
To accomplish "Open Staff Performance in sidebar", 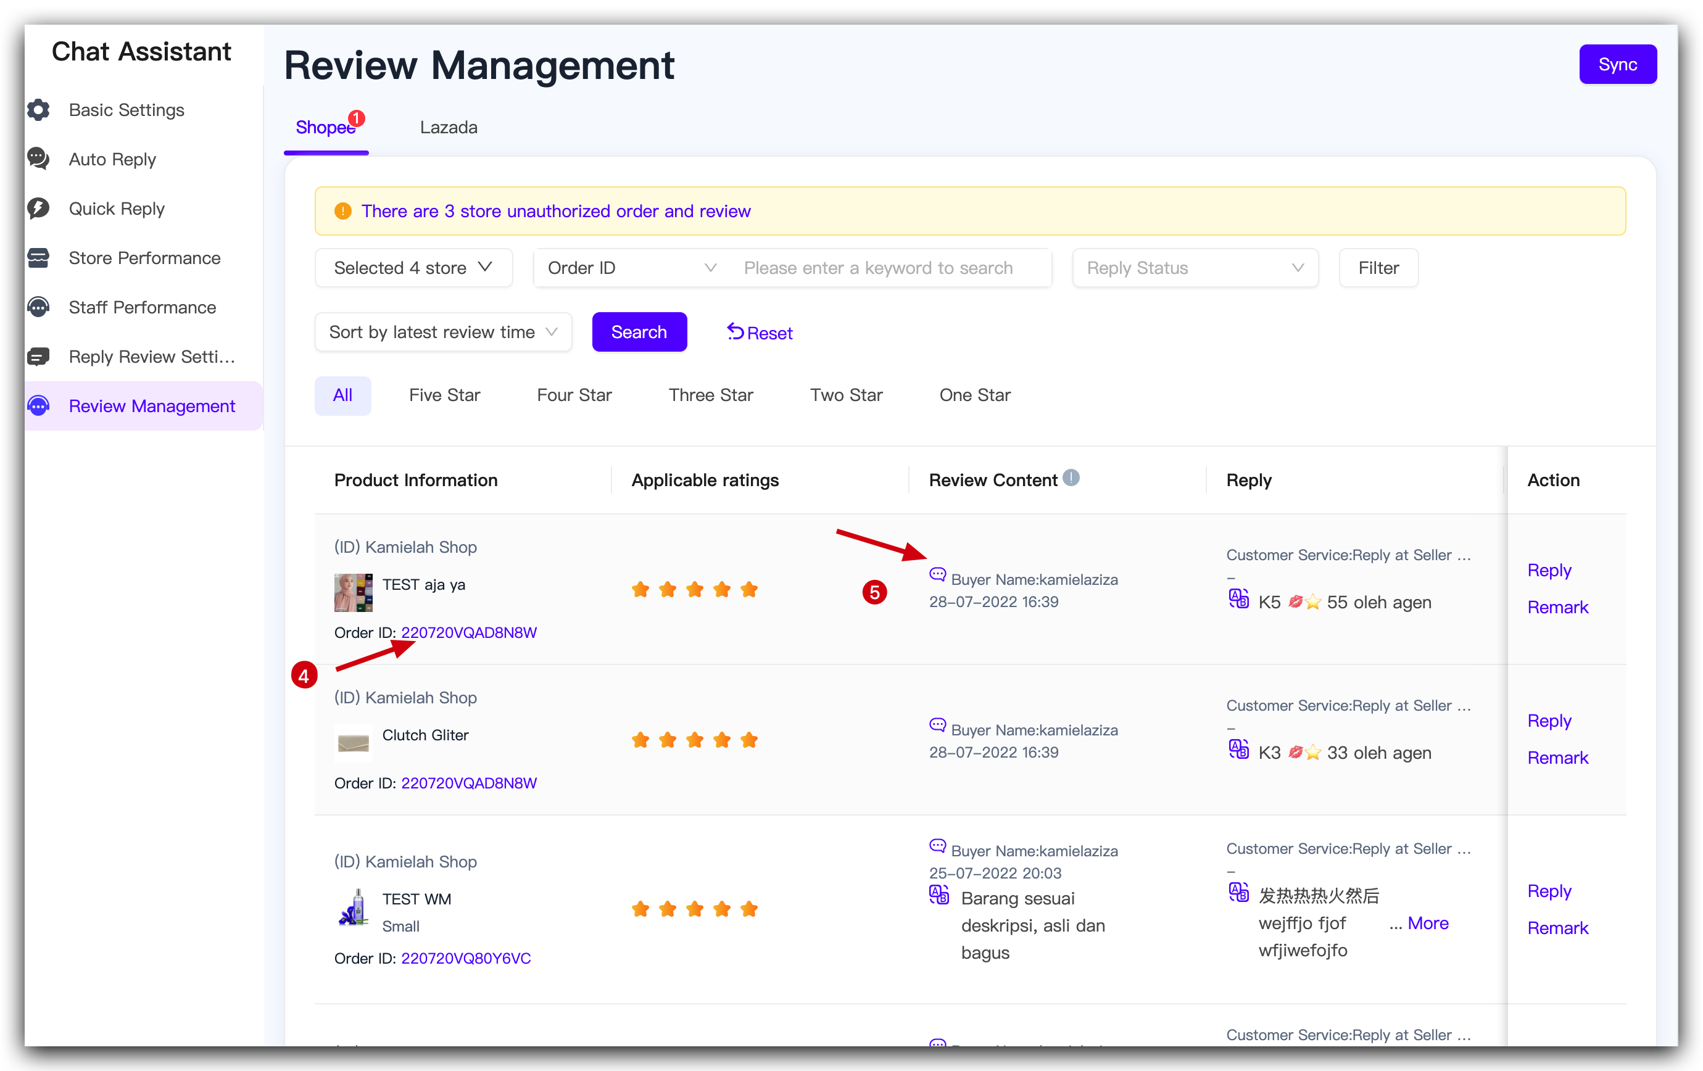I will 144,307.
